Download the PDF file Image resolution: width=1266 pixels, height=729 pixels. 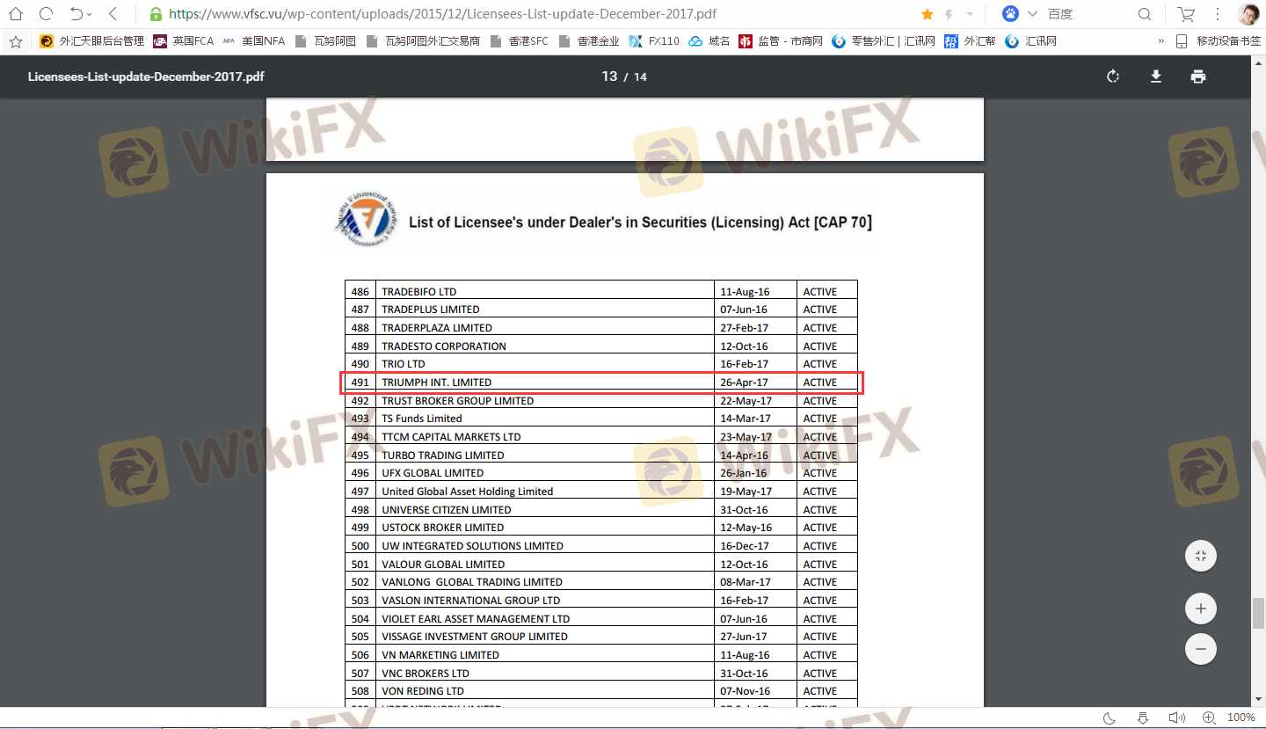click(1156, 77)
